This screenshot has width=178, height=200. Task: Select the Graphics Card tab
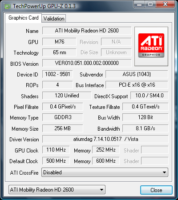(24, 18)
